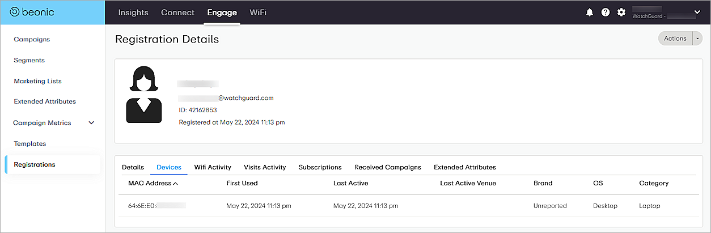Expand the account dropdown chevron
The height and width of the screenshot is (233, 711).
click(697, 12)
